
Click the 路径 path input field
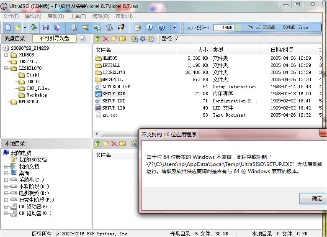[x=249, y=39]
